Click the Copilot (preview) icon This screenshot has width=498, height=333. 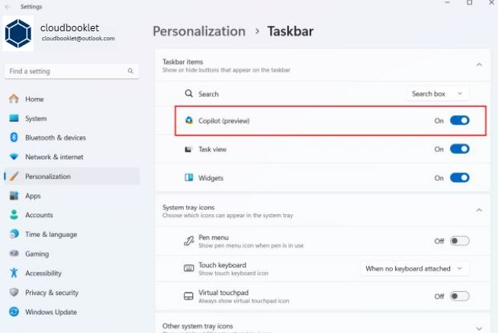pos(189,120)
